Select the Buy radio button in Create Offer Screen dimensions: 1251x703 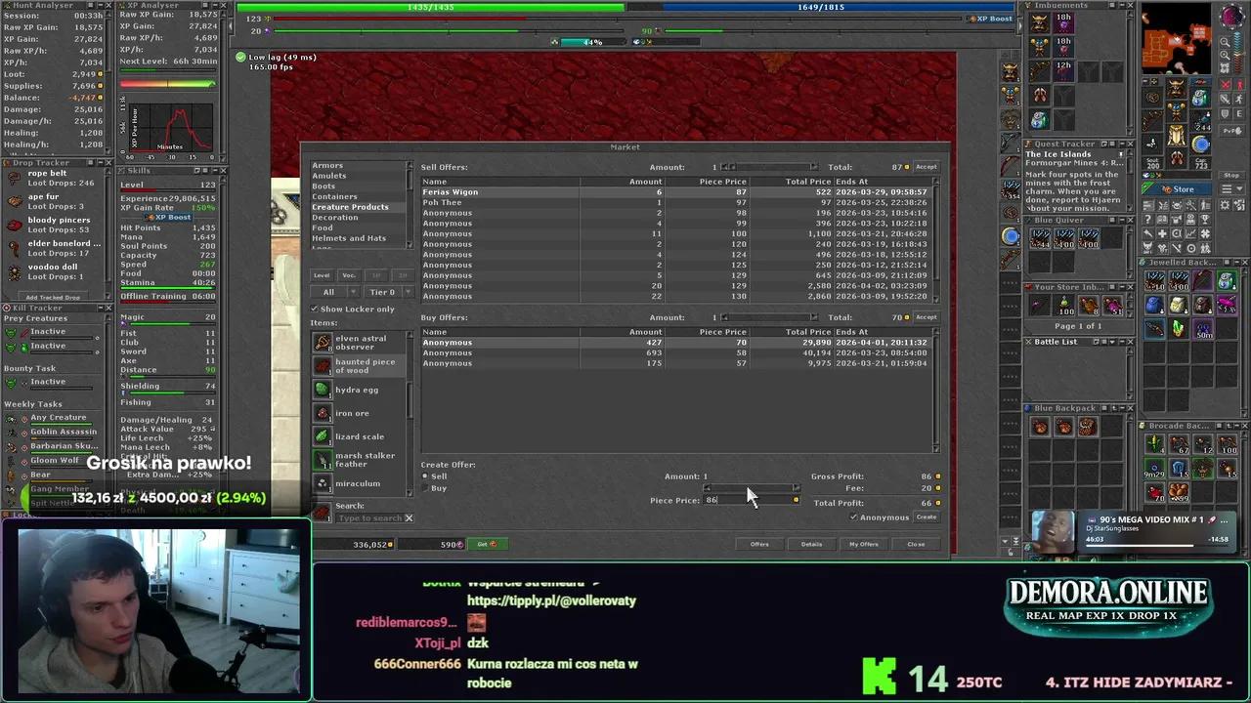pyautogui.click(x=426, y=488)
